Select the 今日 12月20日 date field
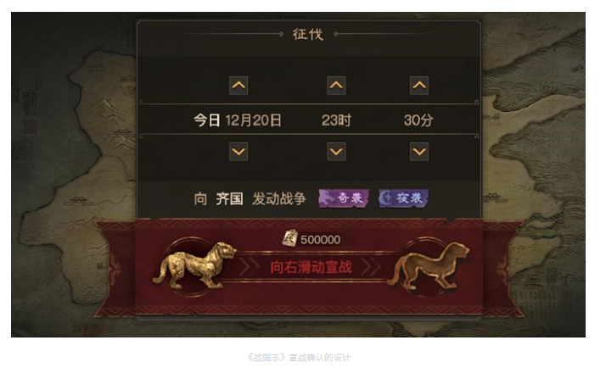Viewport: 606px width, 379px height. (238, 120)
